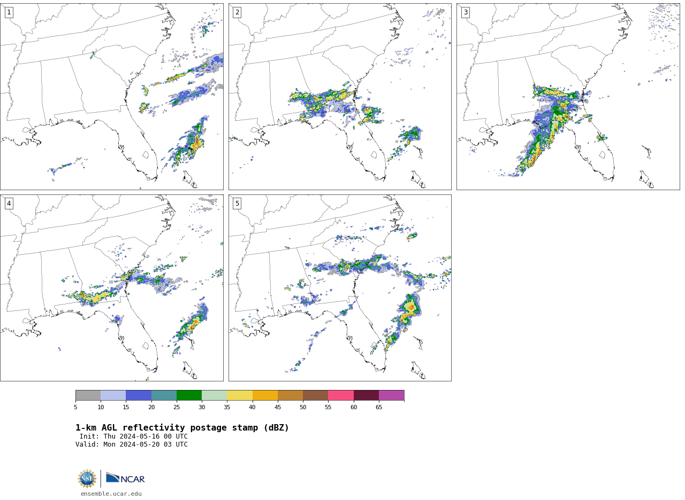This screenshot has height=500, width=685.
Task: Click the number label on panel 5
Action: point(237,204)
